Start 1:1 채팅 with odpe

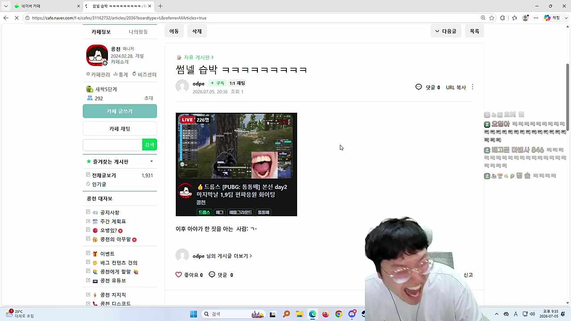(237, 83)
